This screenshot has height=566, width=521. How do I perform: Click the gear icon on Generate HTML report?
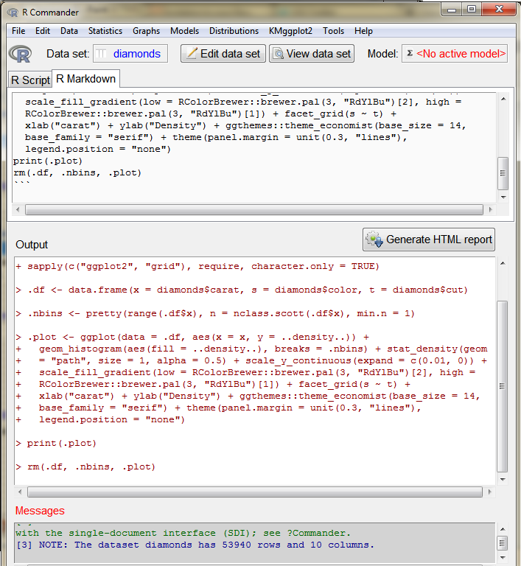point(374,240)
